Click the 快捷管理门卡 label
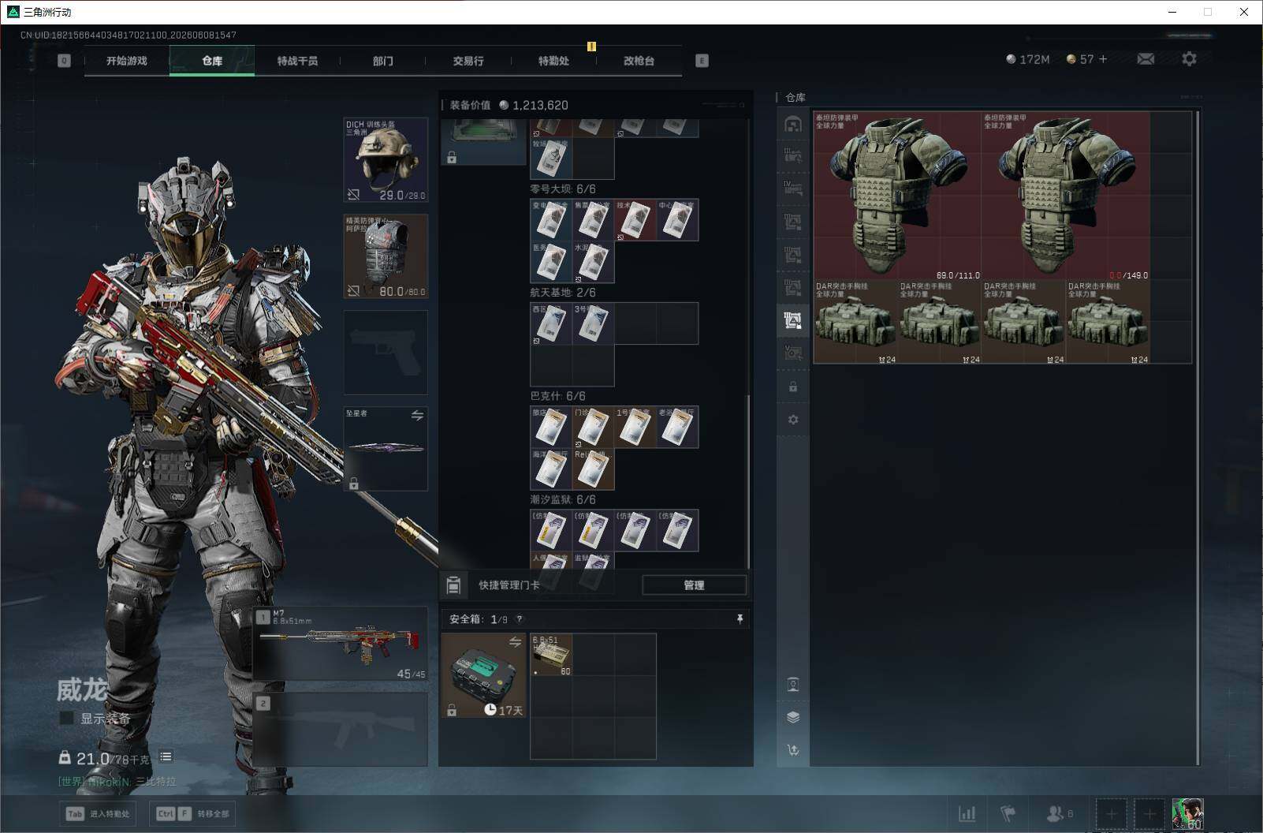The width and height of the screenshot is (1263, 833). click(x=509, y=585)
